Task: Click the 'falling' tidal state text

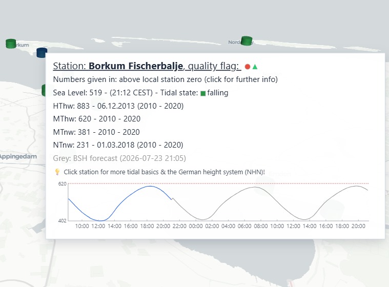Action: coord(218,93)
